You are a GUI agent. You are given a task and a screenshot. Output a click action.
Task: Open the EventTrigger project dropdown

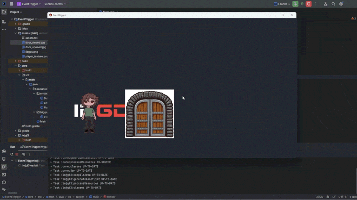[x=30, y=4]
